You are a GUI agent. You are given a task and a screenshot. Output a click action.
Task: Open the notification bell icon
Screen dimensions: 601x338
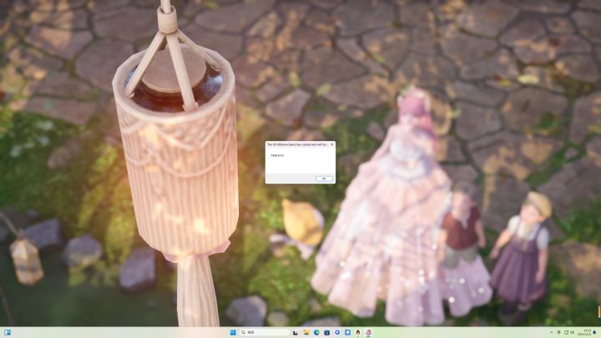point(594,332)
